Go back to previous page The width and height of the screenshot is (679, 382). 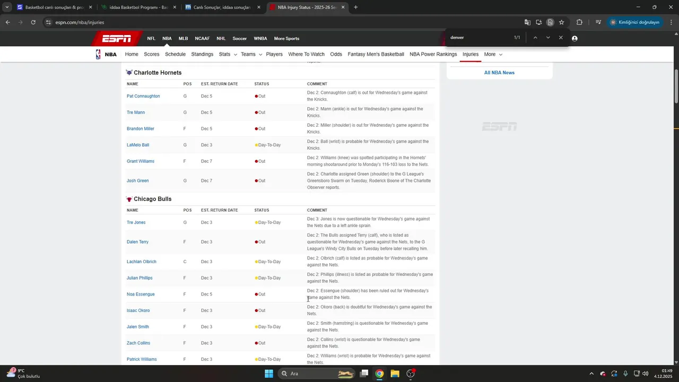7,22
